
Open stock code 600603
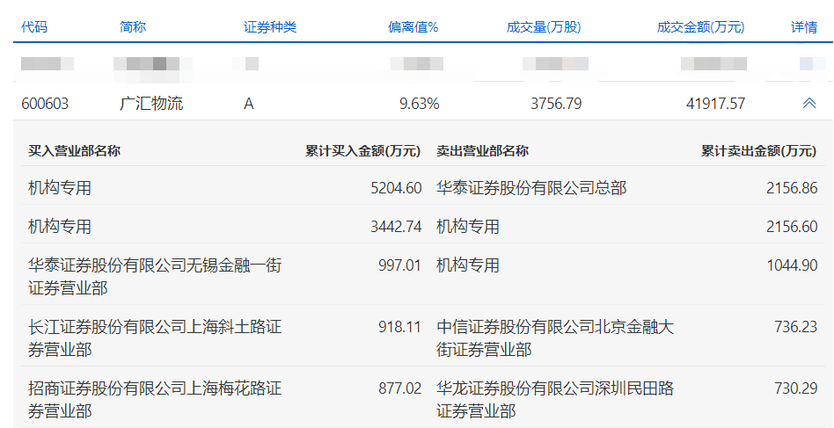[45, 104]
